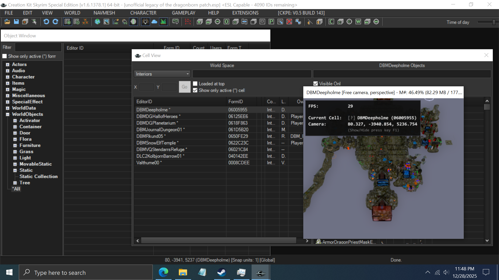Uncheck Show only active cells checkbox
This screenshot has height=280, width=499.
click(x=195, y=90)
